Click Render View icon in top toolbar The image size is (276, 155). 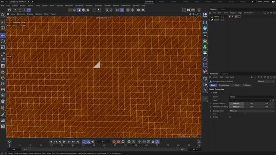click(x=184, y=10)
